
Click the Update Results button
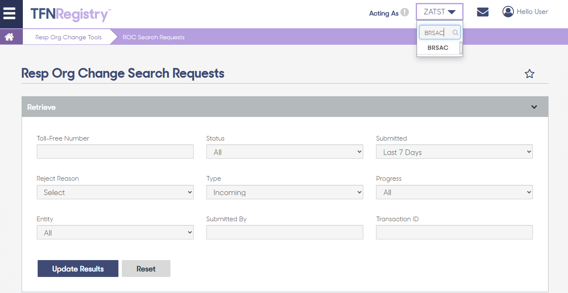[x=78, y=269]
